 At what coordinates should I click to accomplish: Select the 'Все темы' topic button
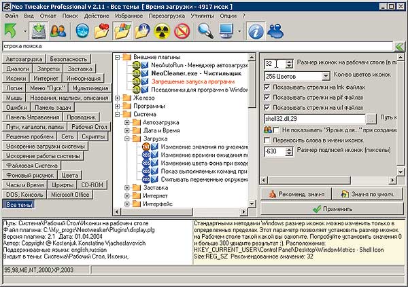19,204
